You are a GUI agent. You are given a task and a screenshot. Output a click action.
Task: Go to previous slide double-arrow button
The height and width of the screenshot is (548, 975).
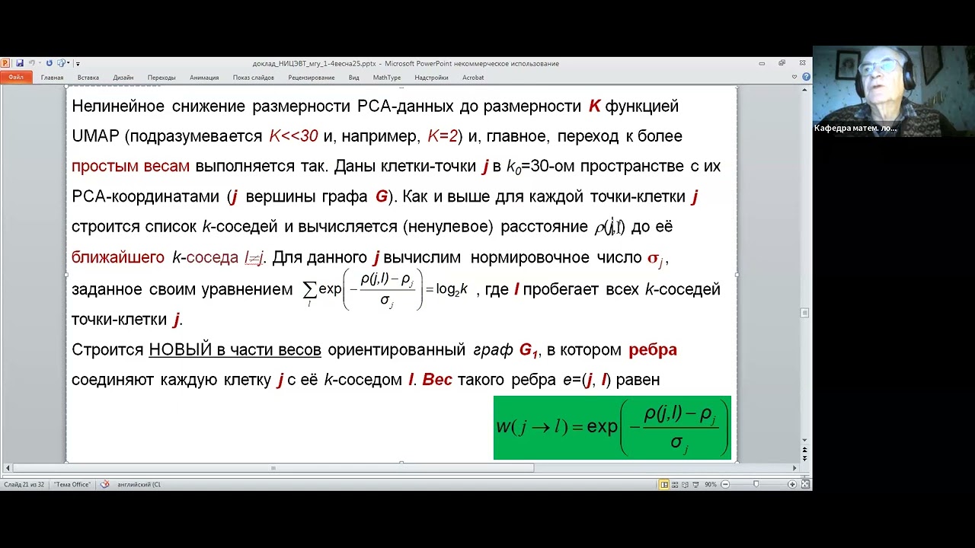click(804, 450)
